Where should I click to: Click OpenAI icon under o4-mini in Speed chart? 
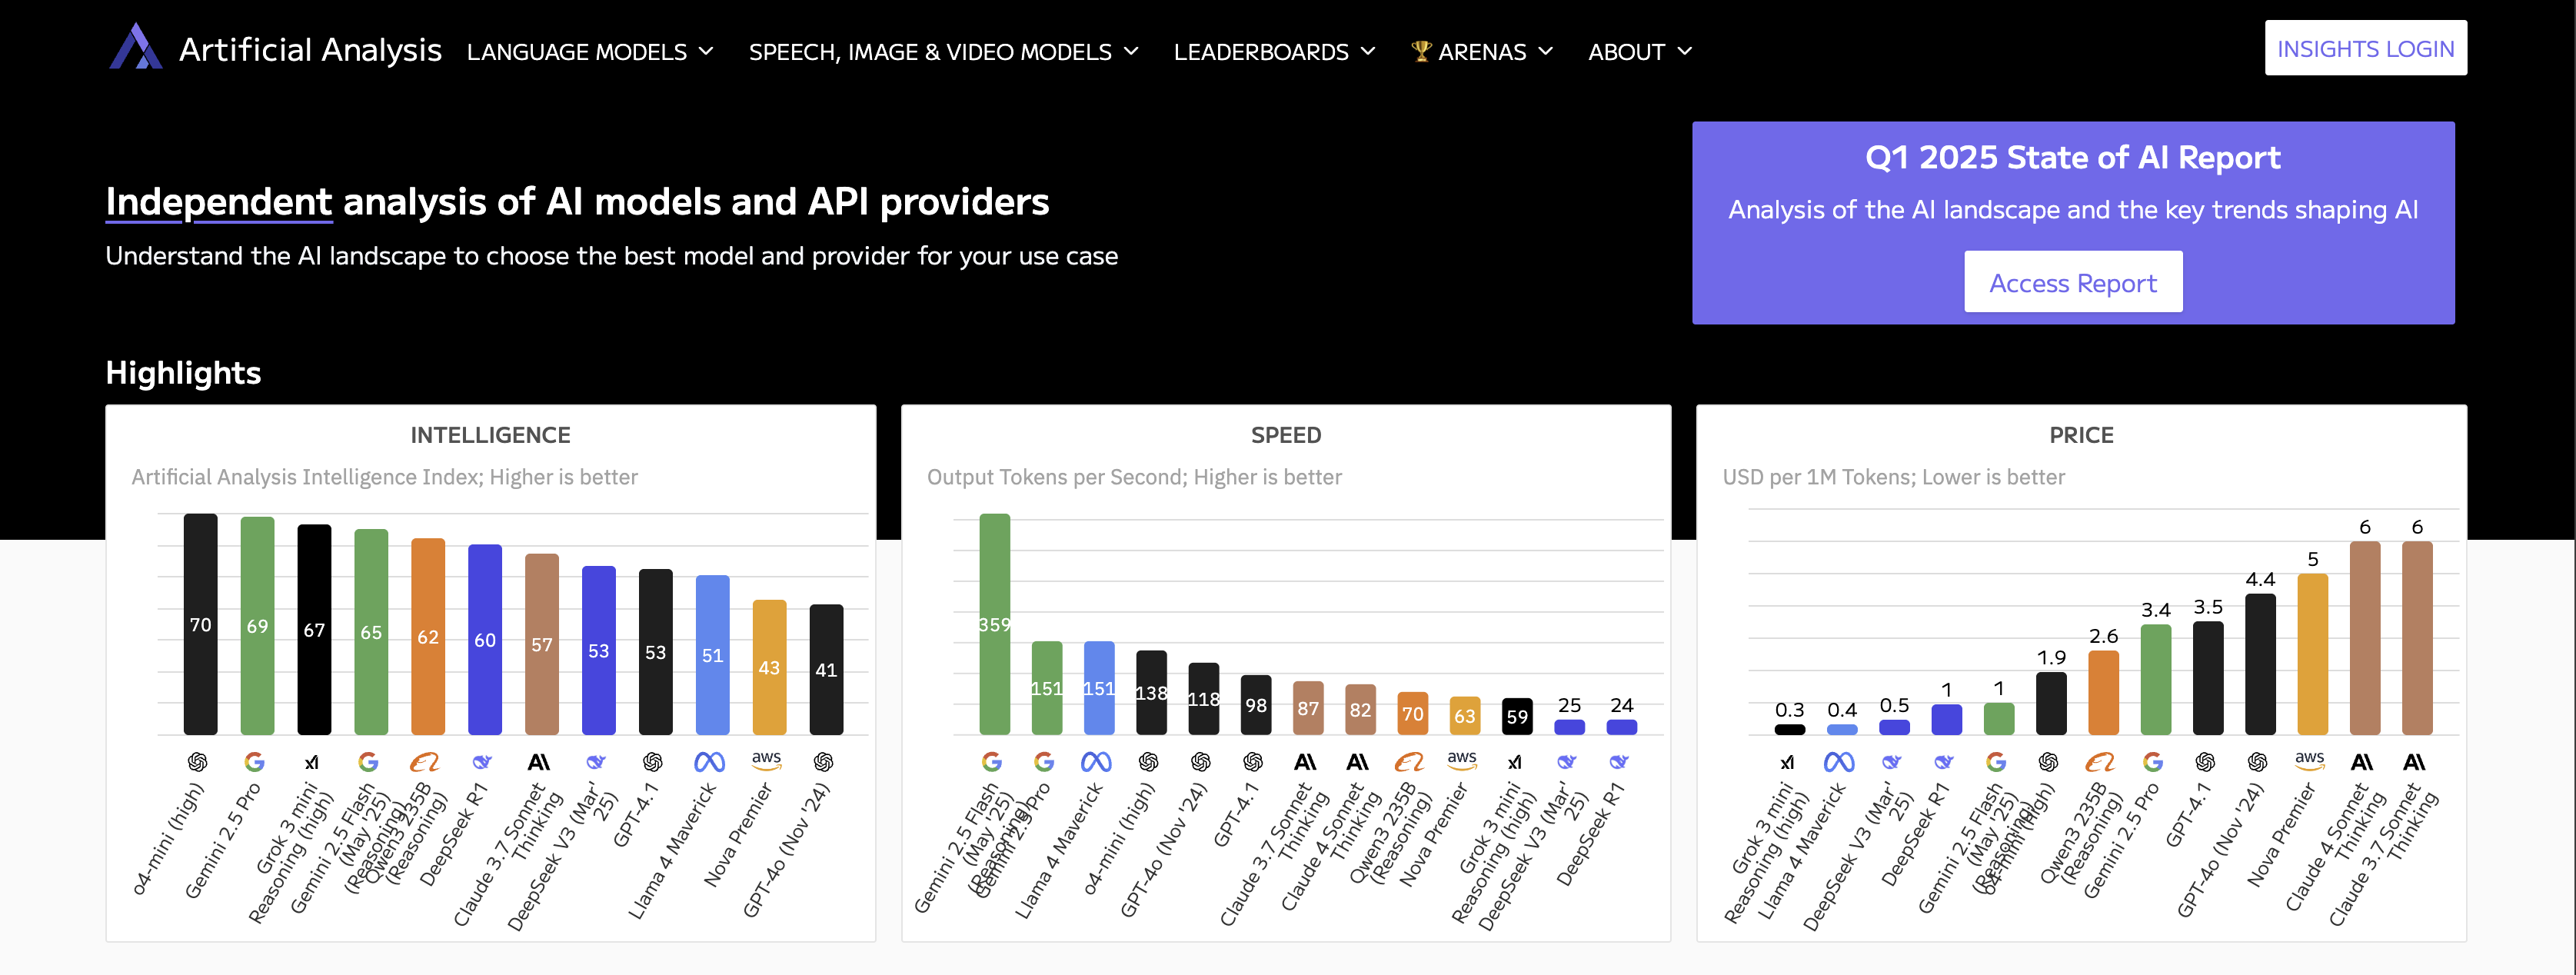click(1149, 762)
